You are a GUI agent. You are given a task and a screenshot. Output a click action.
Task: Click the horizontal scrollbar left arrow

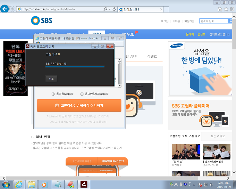pos(4,178)
